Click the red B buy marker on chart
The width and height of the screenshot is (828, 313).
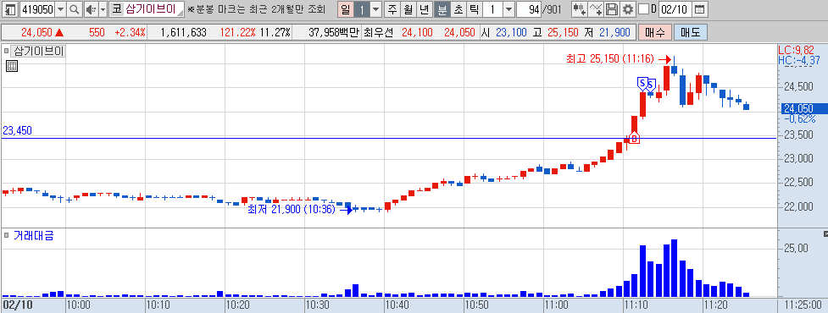(634, 139)
